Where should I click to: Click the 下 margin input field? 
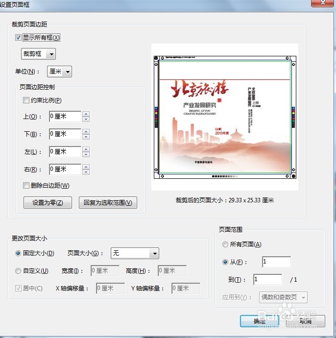click(65, 134)
